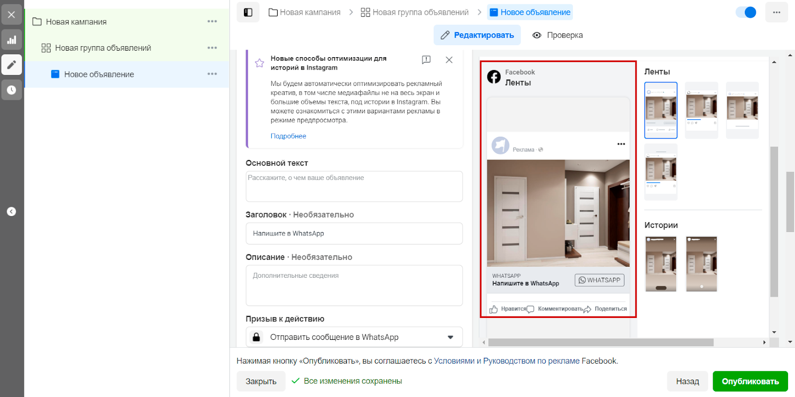Viewport: 795px width, 397px height.
Task: Open options menu for Новое объявление in the tree
Action: [x=212, y=74]
